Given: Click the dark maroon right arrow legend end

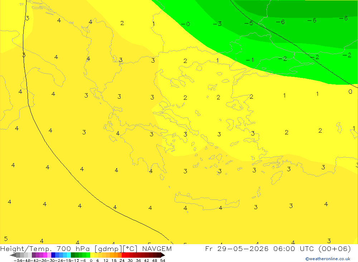Looking at the screenshot, I should [163, 255].
